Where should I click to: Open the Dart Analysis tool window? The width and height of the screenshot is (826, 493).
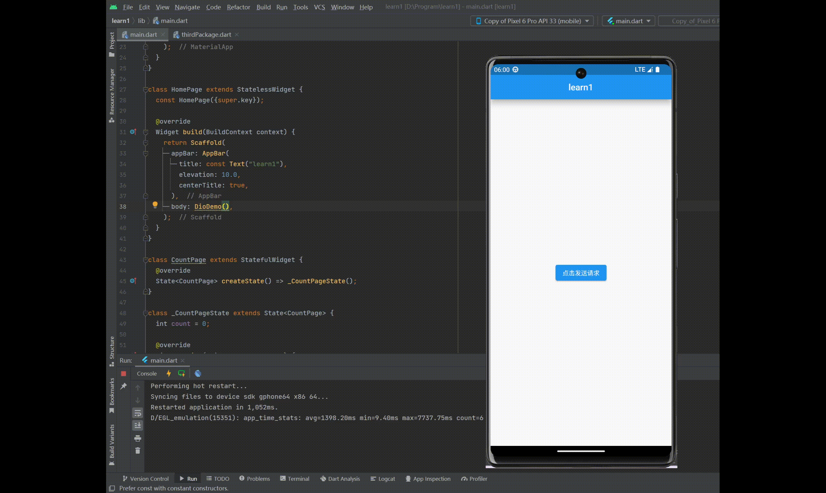pyautogui.click(x=340, y=479)
